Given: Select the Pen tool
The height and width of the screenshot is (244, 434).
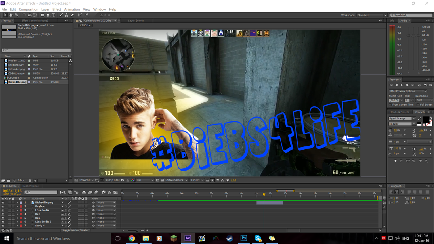Looking at the screenshot, I should 48,15.
